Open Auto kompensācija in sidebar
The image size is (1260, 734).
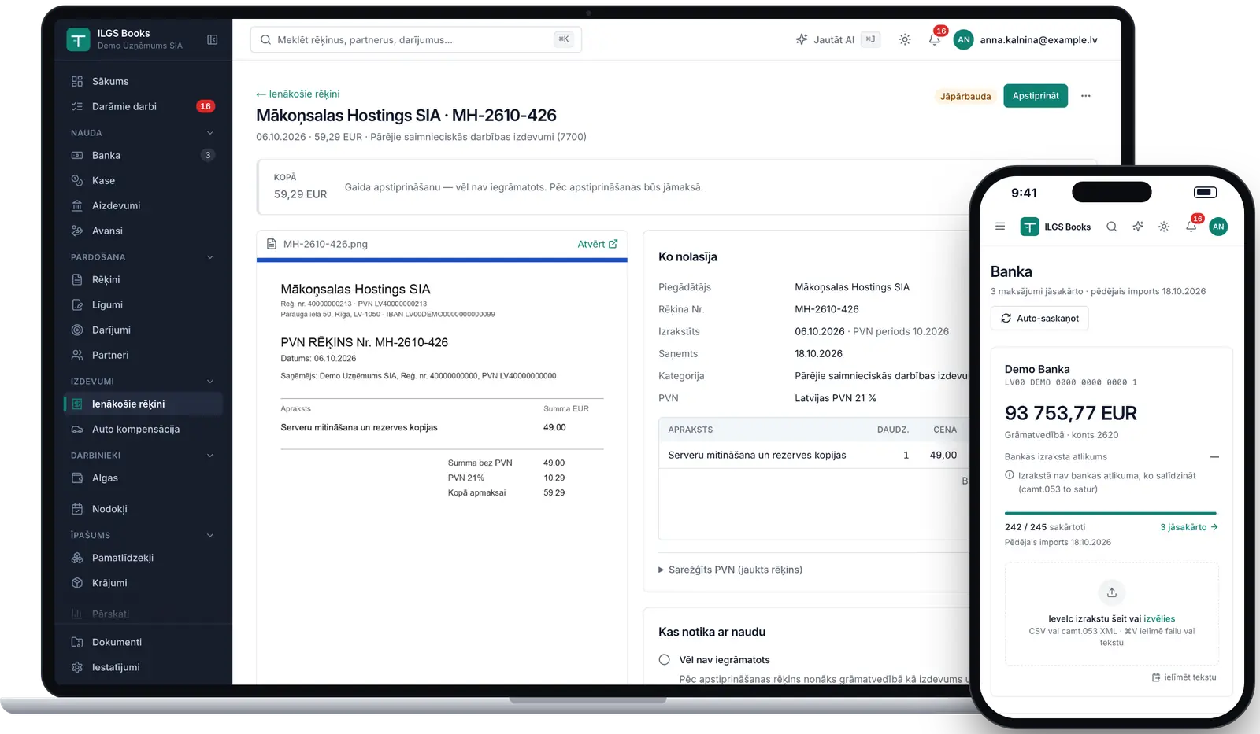[x=143, y=429]
